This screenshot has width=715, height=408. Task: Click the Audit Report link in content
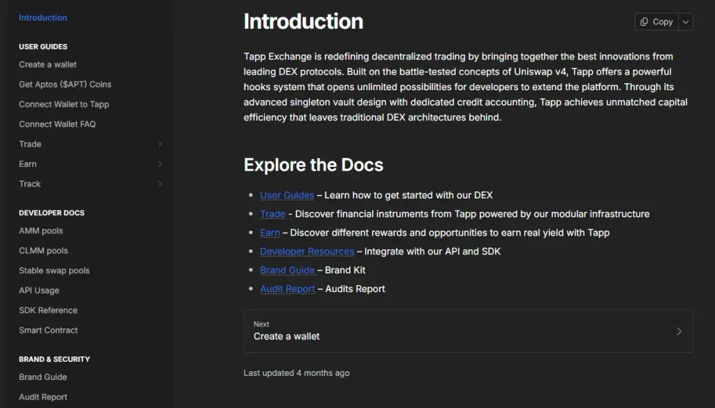[287, 289]
